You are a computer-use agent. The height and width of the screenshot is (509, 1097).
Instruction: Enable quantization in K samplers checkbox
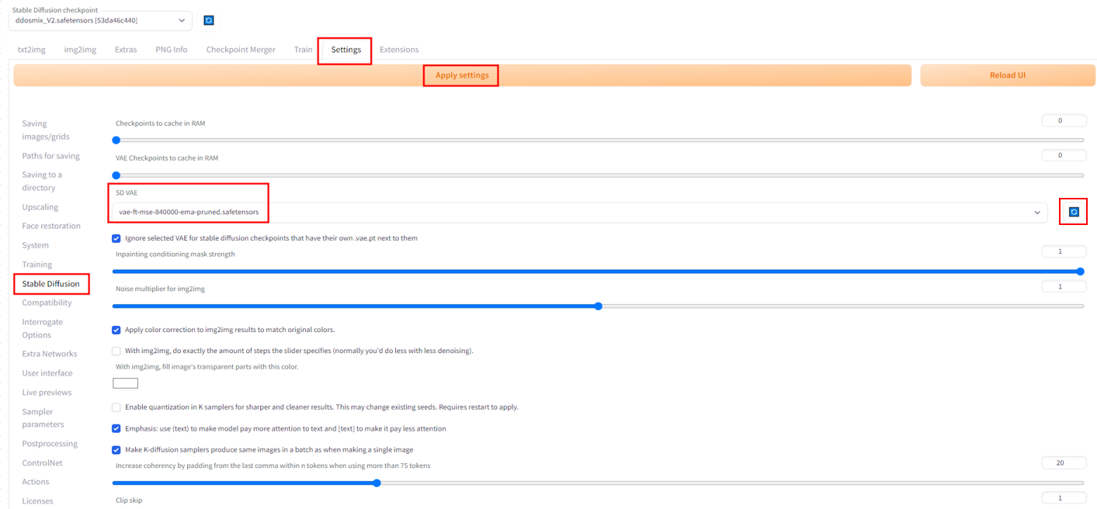[x=116, y=407]
